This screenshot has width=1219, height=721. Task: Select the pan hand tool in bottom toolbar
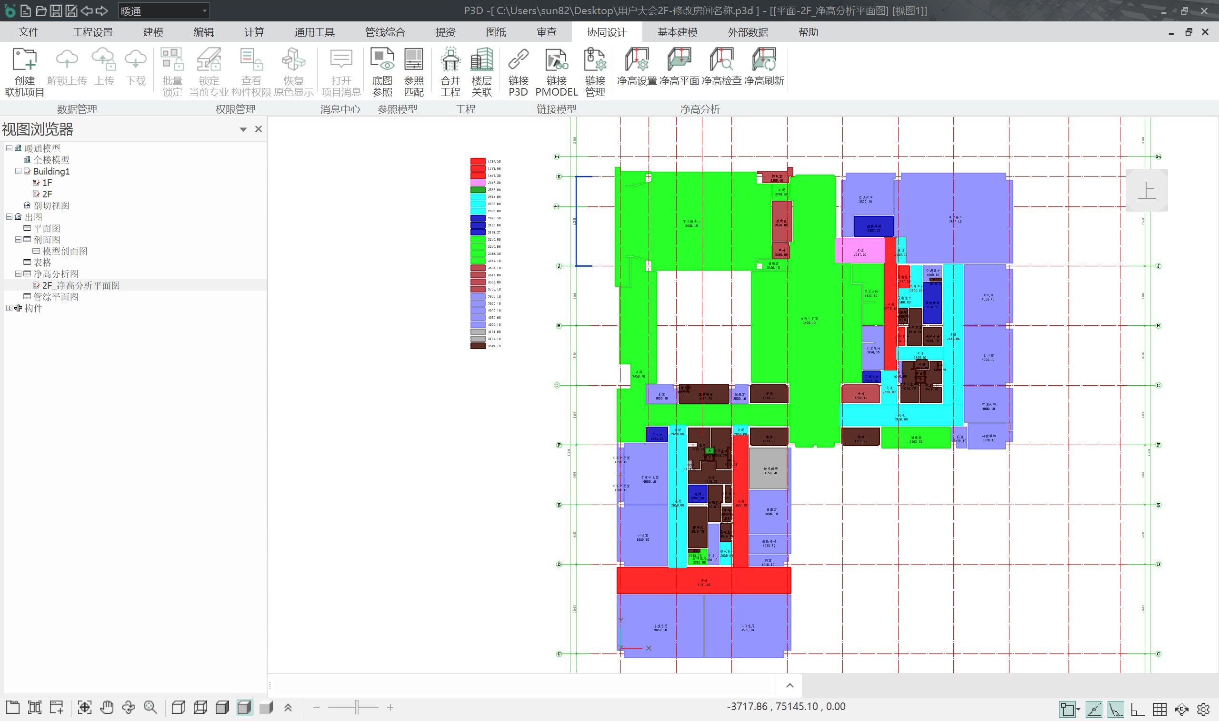click(107, 707)
